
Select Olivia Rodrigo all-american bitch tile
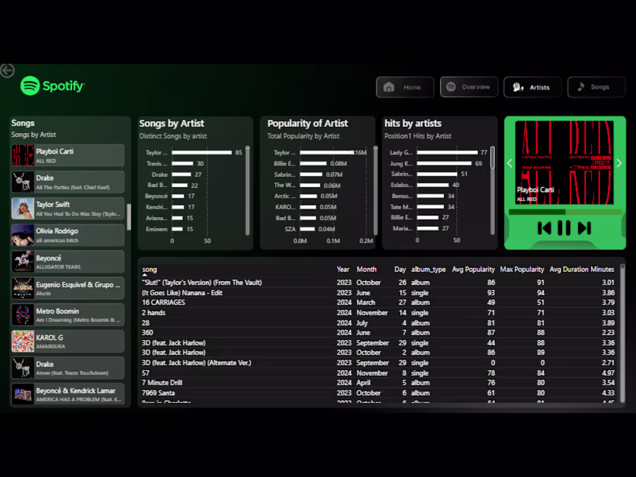[67, 235]
